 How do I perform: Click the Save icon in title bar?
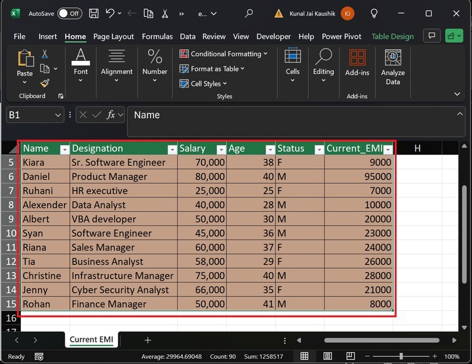(94, 13)
